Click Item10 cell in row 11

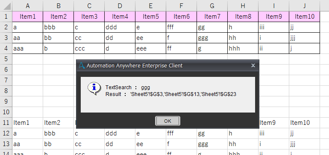pos(305,123)
